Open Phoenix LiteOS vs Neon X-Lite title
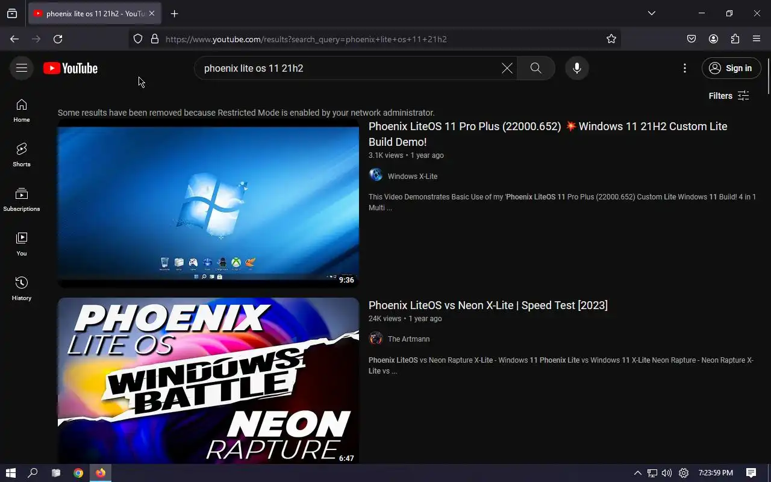 [488, 305]
